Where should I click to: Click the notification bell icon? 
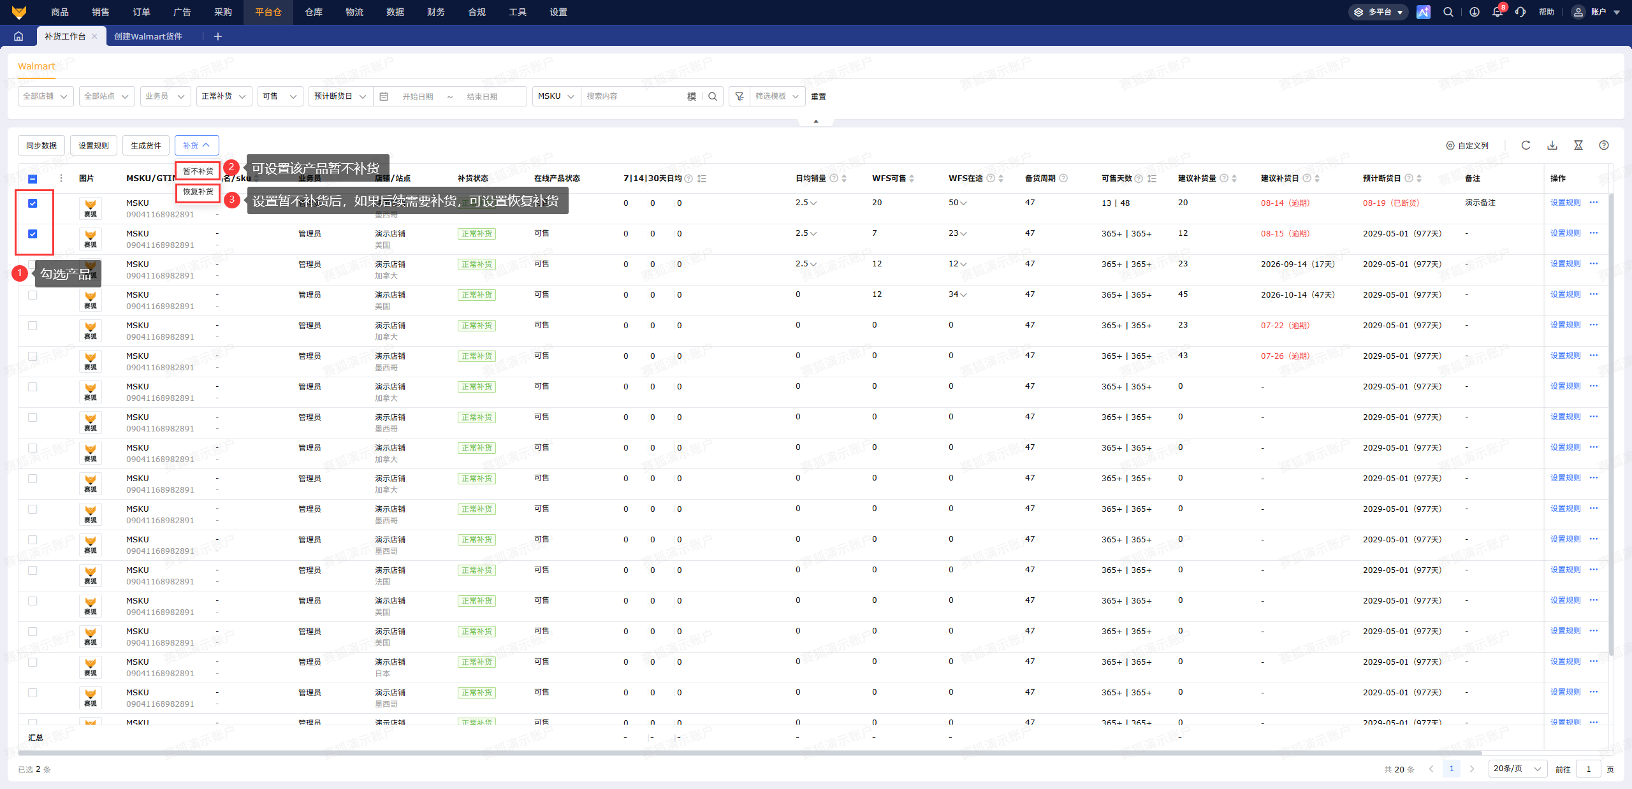[x=1497, y=12]
